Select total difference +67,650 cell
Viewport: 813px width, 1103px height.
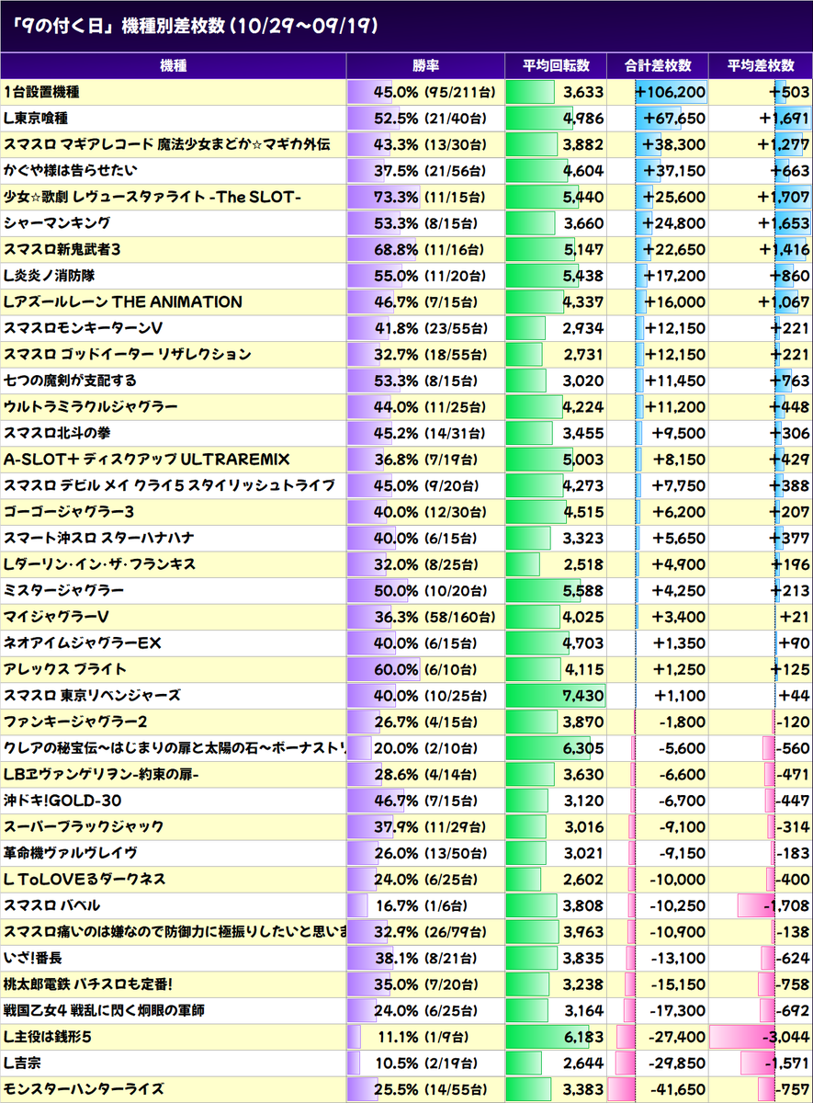(x=658, y=119)
